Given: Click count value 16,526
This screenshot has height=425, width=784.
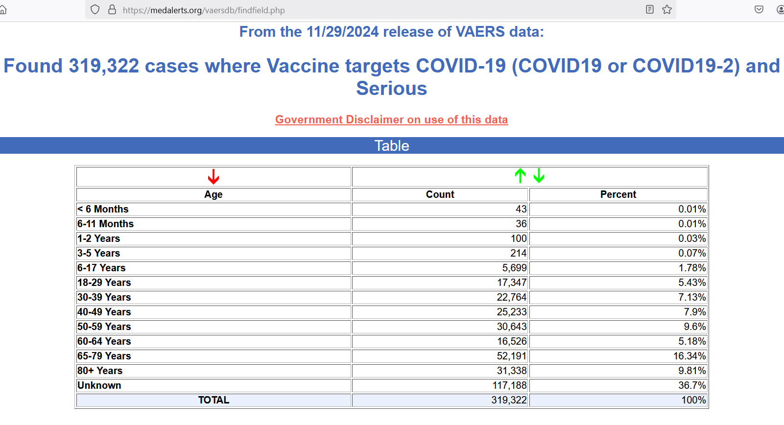Looking at the screenshot, I should [x=512, y=341].
